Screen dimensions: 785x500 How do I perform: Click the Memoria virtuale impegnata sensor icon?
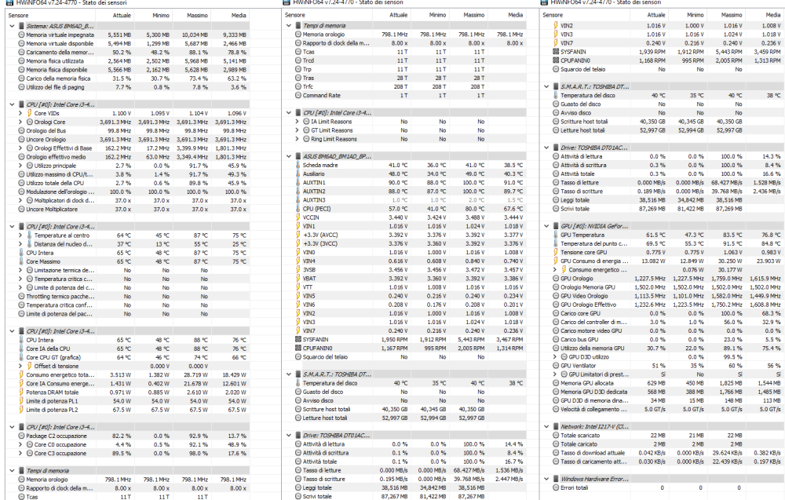click(x=21, y=35)
